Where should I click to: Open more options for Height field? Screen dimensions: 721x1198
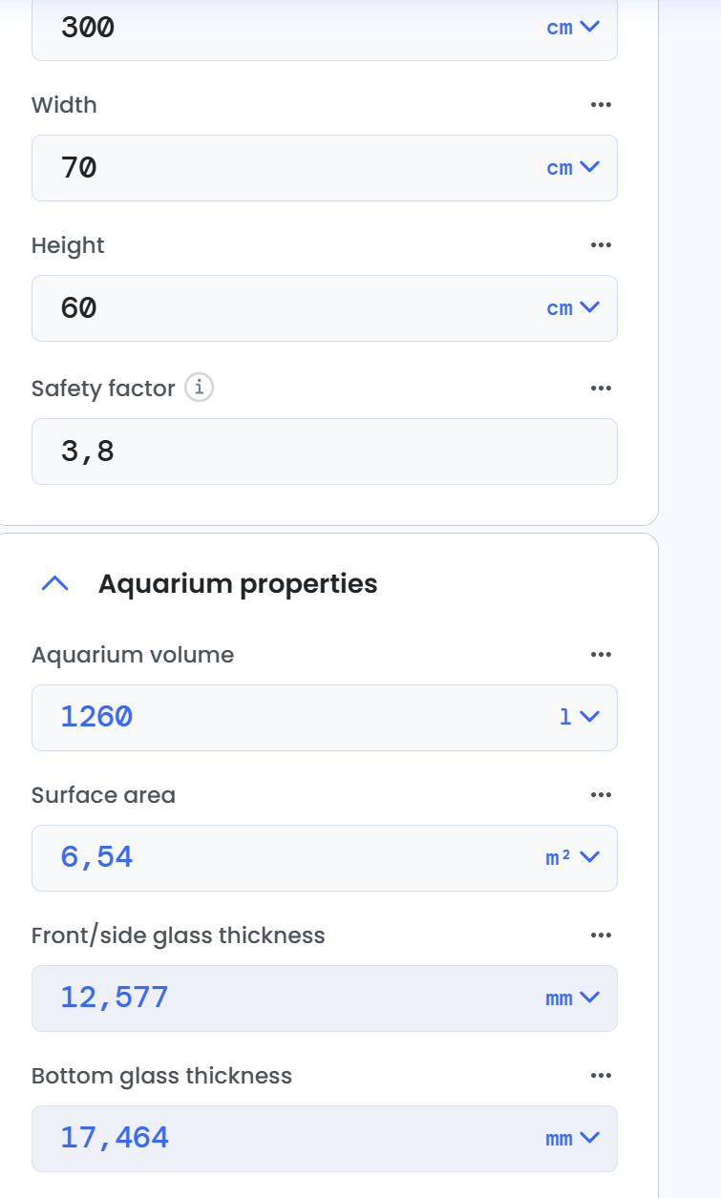(600, 245)
